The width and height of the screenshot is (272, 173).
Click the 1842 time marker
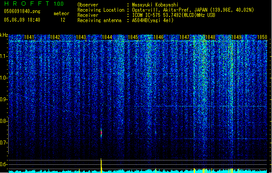point(55,37)
